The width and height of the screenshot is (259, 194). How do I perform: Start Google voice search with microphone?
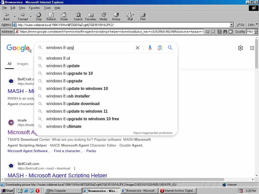pos(150,48)
